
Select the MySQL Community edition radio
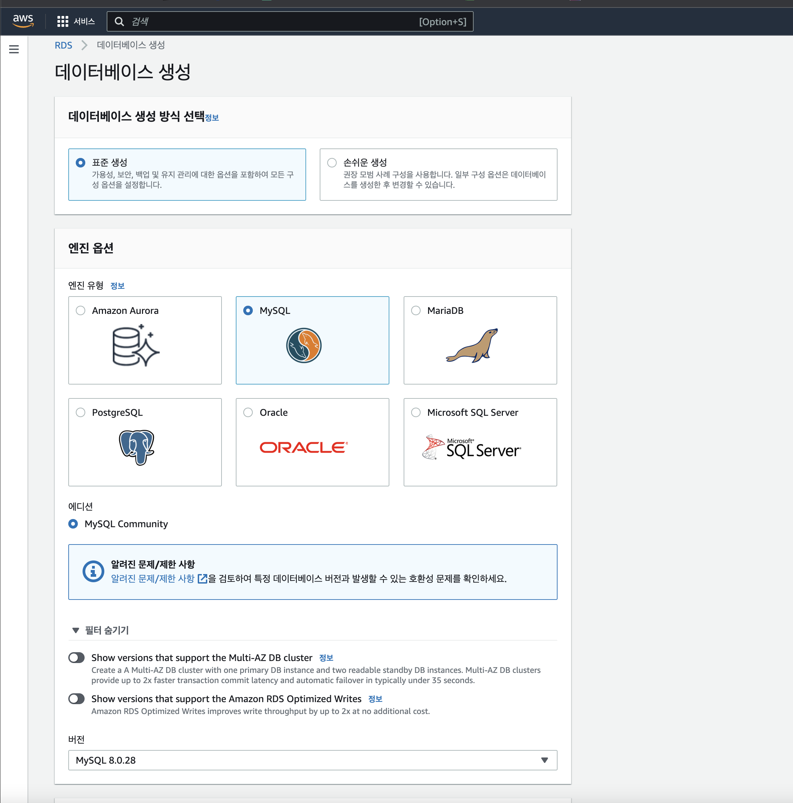point(73,524)
